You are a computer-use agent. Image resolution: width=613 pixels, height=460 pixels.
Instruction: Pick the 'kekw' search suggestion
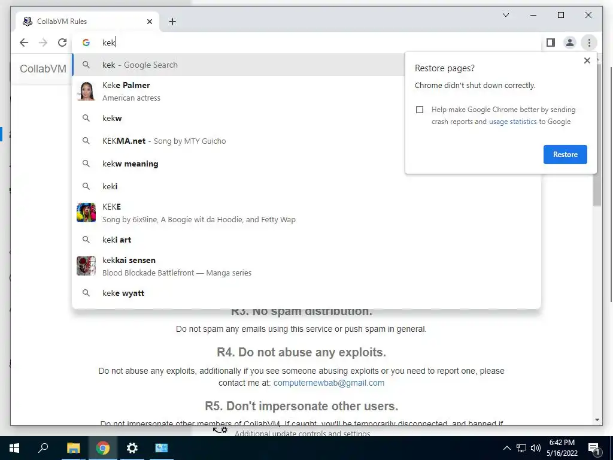pyautogui.click(x=238, y=118)
